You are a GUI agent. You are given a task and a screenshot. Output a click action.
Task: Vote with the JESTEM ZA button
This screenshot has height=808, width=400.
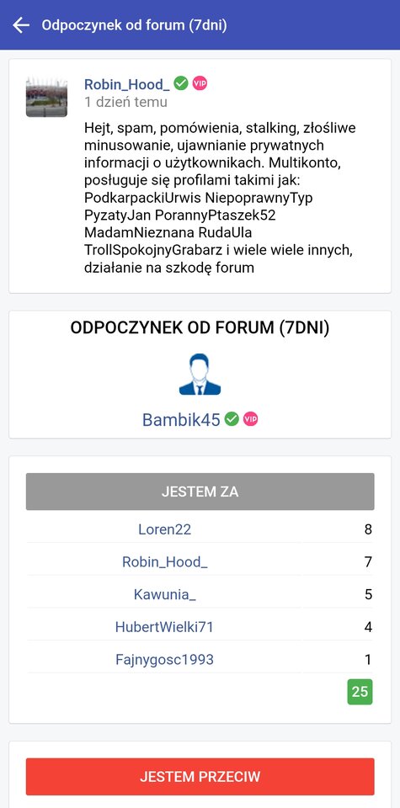[x=200, y=492]
